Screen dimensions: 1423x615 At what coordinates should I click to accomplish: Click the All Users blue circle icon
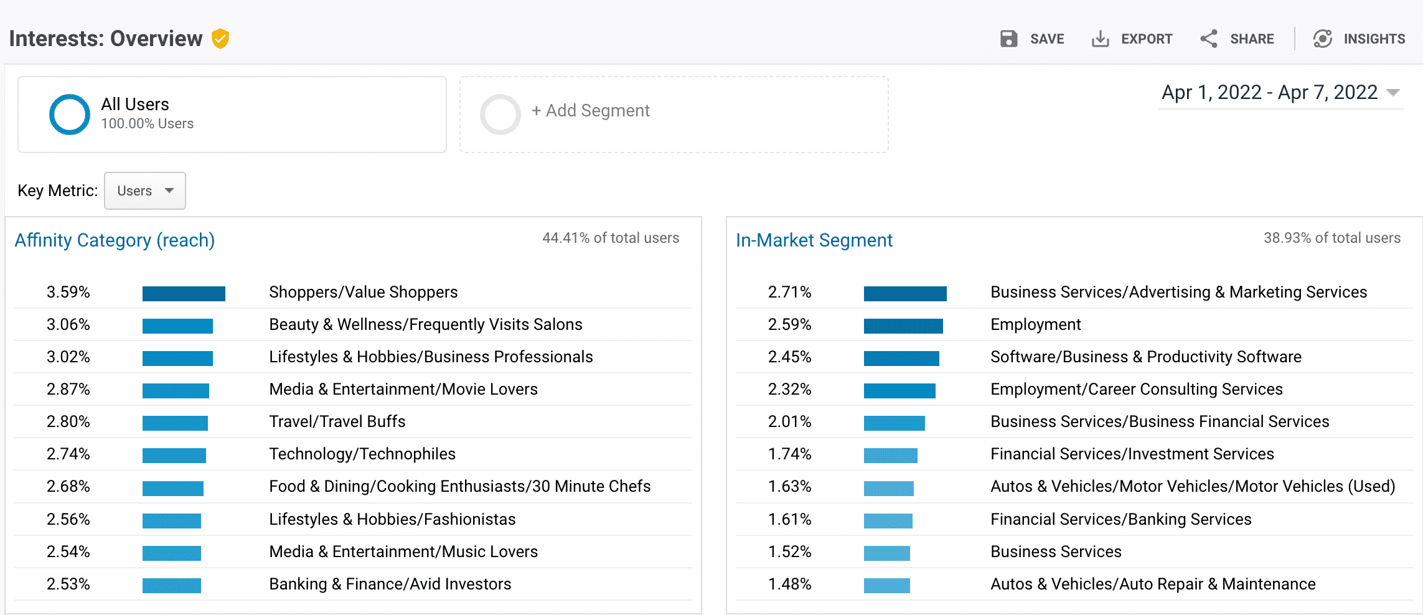pyautogui.click(x=70, y=114)
